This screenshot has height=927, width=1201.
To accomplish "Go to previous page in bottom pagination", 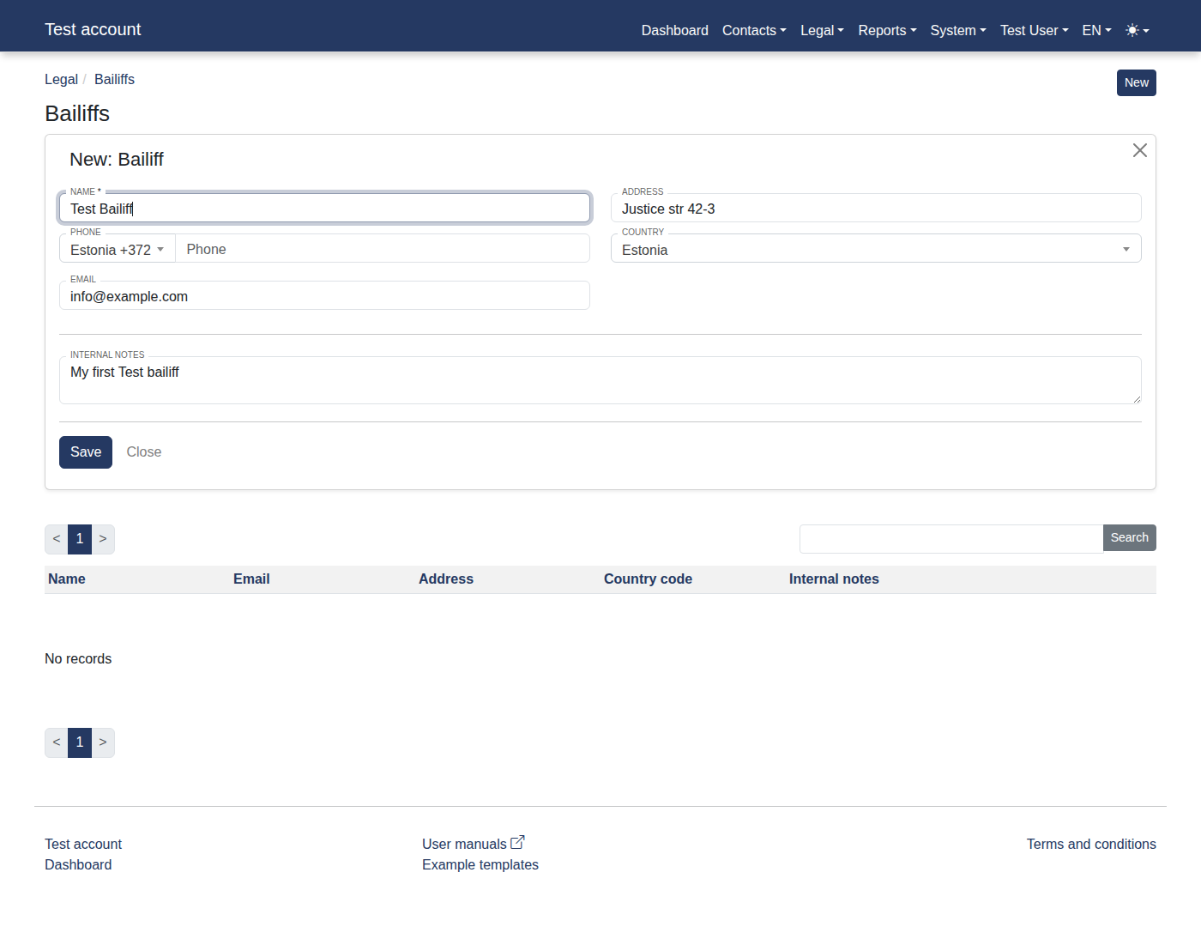I will (57, 742).
